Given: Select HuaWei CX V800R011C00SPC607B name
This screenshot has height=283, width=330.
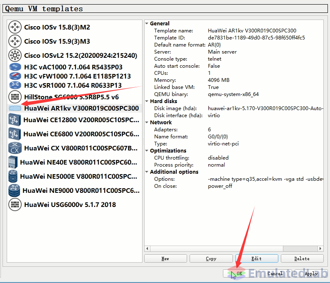Looking at the screenshot, I should pos(81,148).
